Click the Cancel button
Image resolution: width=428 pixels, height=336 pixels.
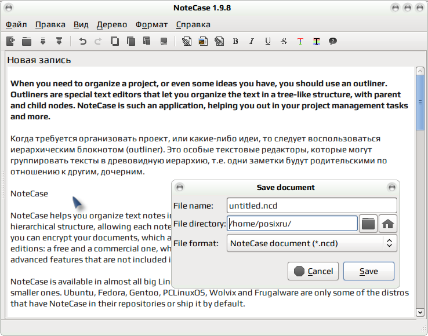tap(313, 271)
